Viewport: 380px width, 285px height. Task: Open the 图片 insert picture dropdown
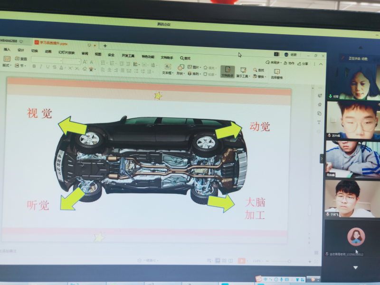(x=194, y=67)
